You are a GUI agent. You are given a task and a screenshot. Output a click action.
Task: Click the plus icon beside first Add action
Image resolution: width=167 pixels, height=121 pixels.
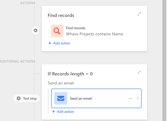[50, 43]
